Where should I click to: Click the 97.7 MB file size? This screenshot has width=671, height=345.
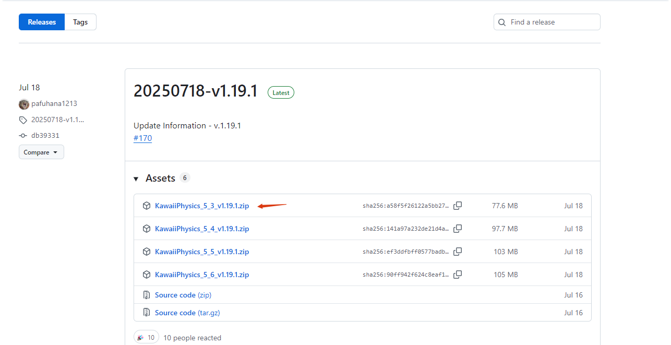[x=505, y=229]
